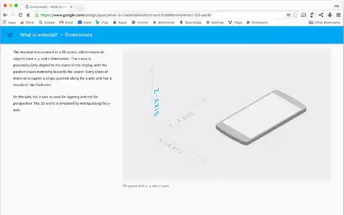Open the Apple bookmark
The height and width of the screenshot is (215, 344).
click(x=120, y=22)
